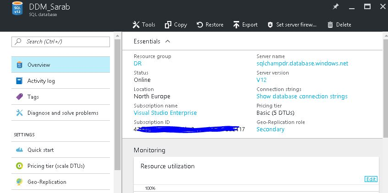Click the main pane scrollbar up arrow
The image size is (388, 193).
pyautogui.click(x=386, y=36)
